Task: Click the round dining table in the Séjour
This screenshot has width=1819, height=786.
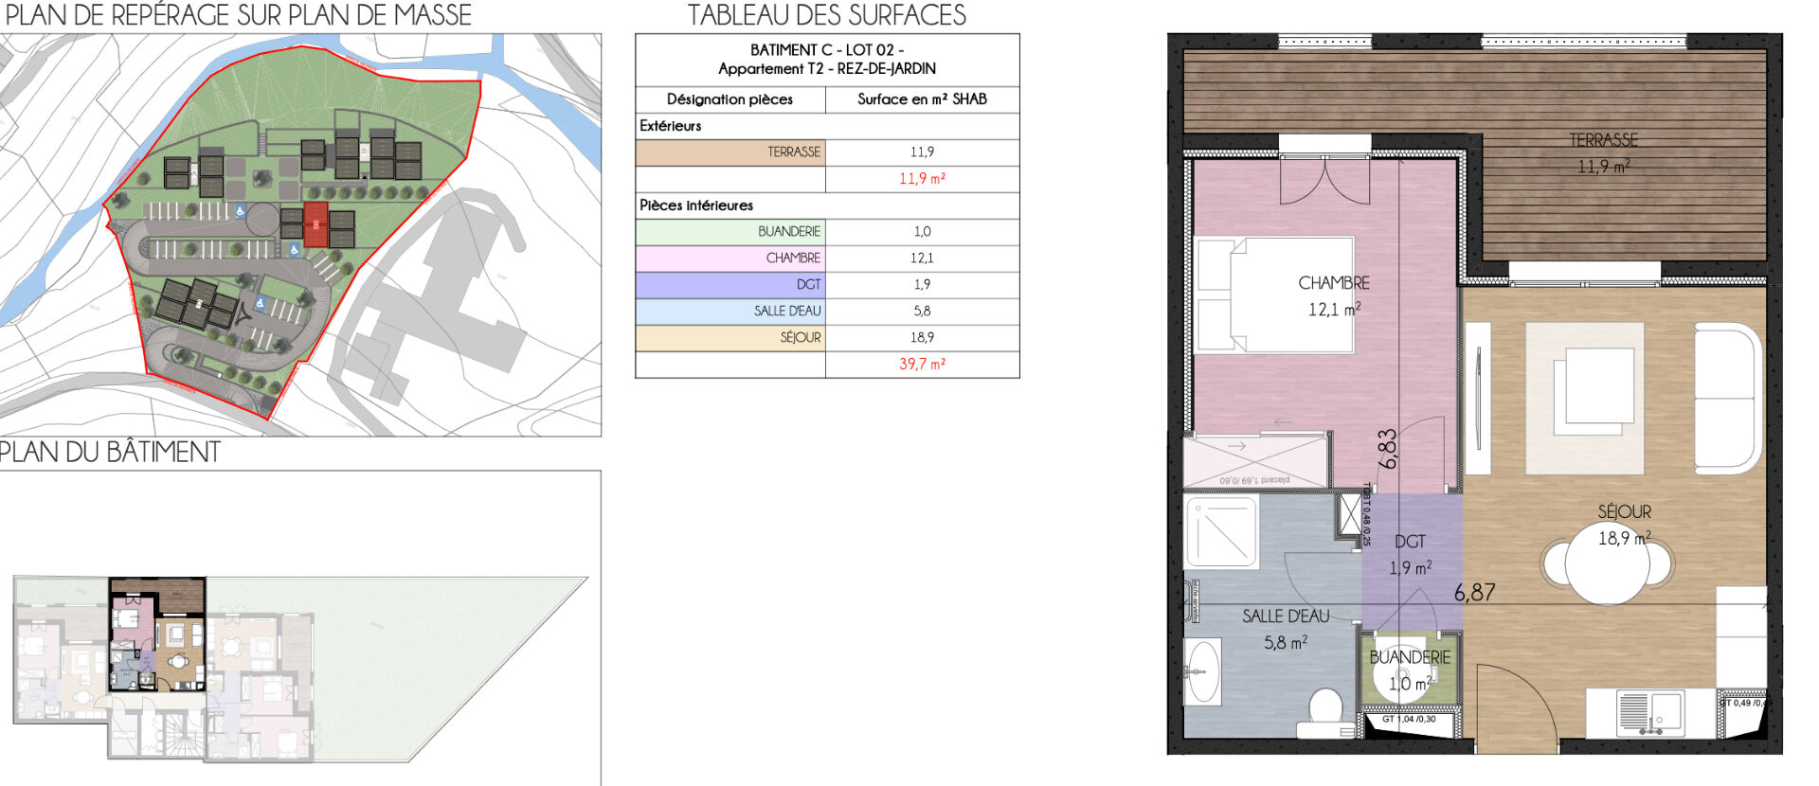Action: pyautogui.click(x=1606, y=564)
